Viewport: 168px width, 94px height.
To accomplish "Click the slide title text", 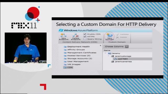I will click(106, 24).
